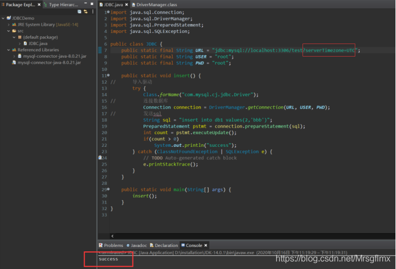Expand the JRE System Library node
This screenshot has height=269, width=396.
9,25
